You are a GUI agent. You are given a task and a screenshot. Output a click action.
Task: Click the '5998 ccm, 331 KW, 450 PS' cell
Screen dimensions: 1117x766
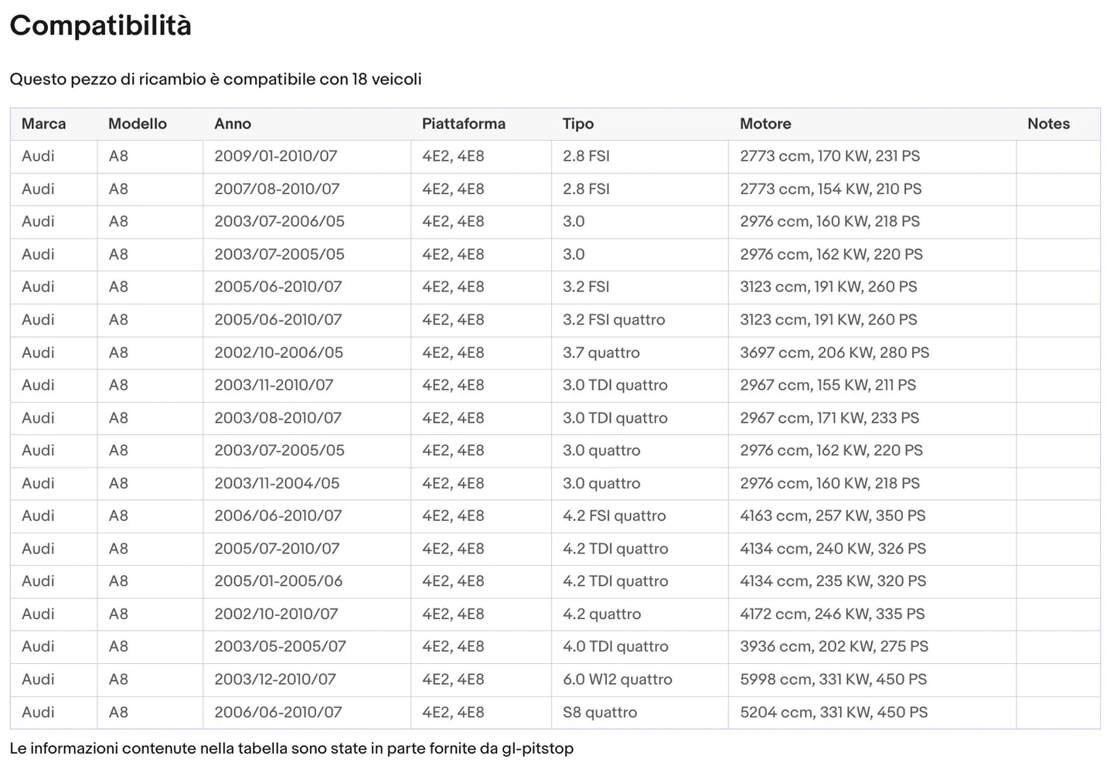[x=833, y=679]
